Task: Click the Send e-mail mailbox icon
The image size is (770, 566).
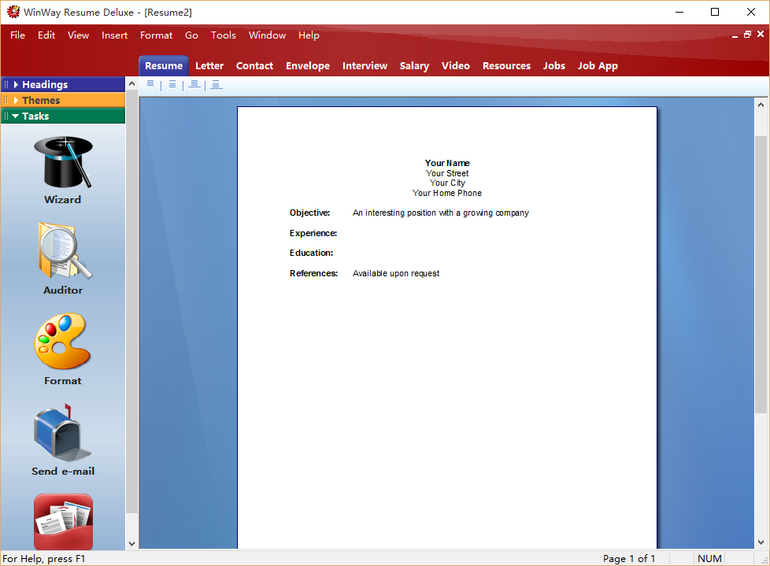Action: 63,433
